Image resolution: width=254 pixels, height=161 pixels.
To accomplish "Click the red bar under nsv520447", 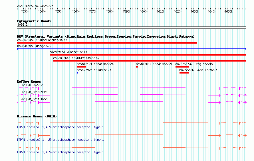I will tap(184, 73).
